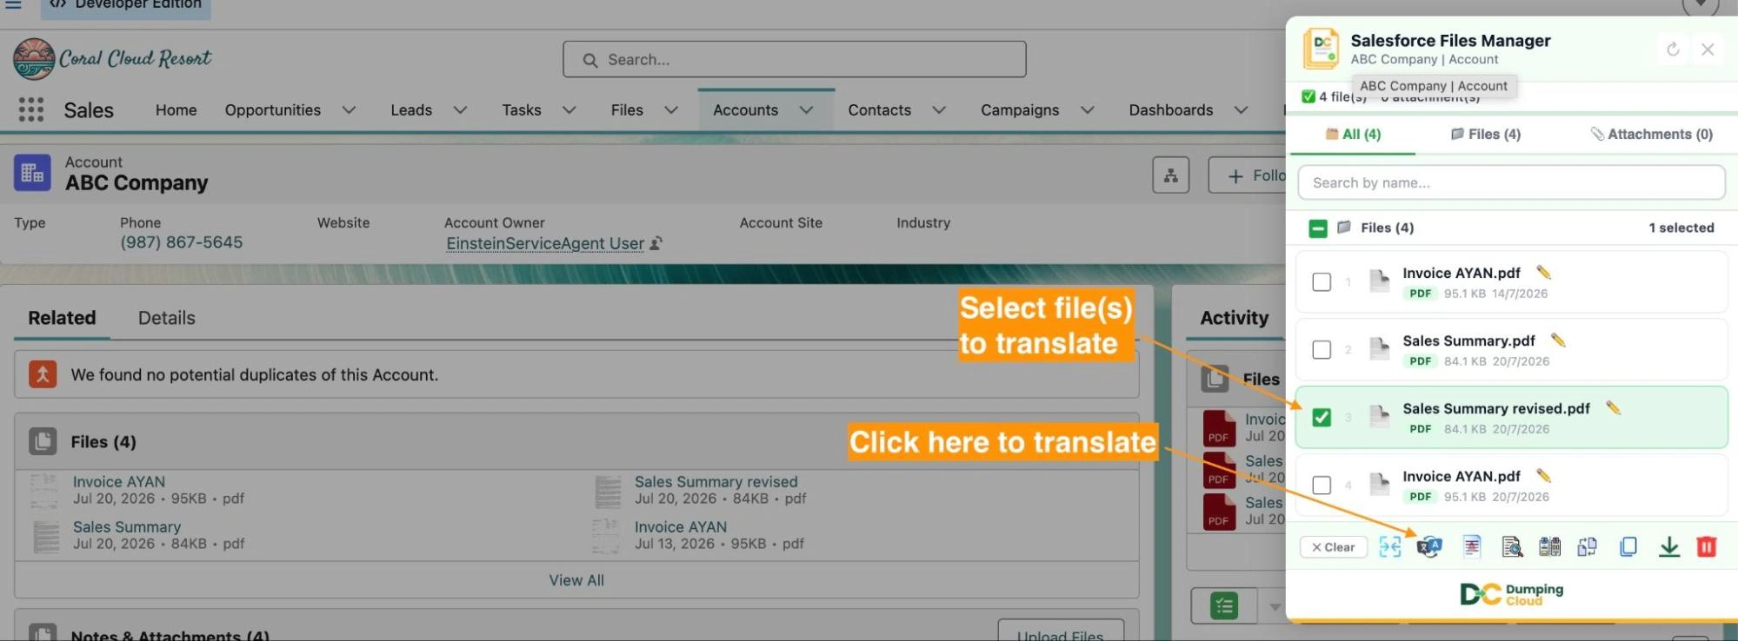Screen dimensions: 1738x641
Task: Delete selected files with red trash icon
Action: pos(1707,546)
